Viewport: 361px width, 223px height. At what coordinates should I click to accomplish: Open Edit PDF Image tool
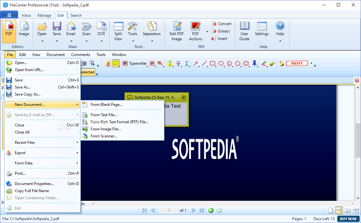pos(177,31)
